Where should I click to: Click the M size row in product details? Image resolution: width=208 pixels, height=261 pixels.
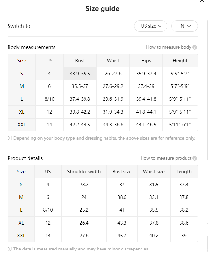pyautogui.click(x=103, y=197)
